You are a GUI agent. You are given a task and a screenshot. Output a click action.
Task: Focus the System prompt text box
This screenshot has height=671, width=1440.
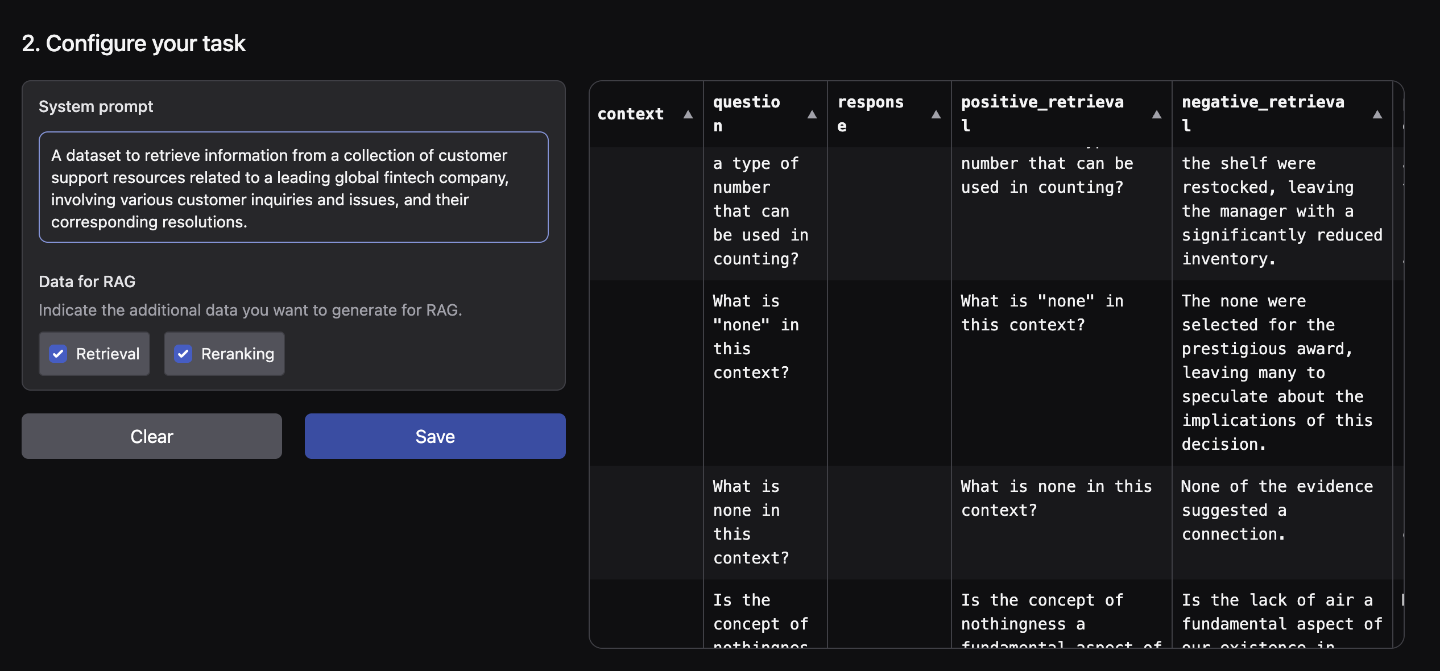click(x=293, y=188)
